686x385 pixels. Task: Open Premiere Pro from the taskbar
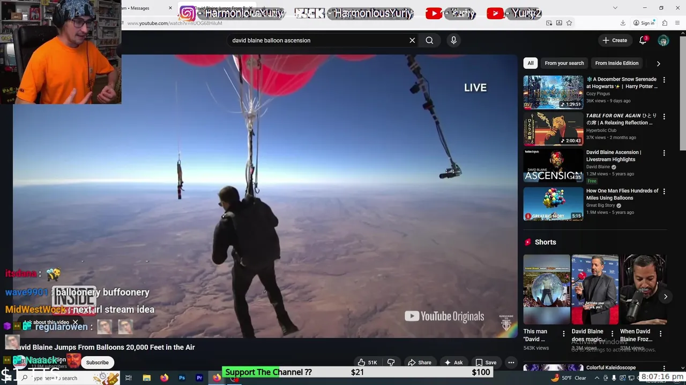[x=199, y=378]
